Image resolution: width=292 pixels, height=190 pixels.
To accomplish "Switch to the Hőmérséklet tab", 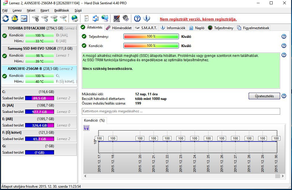I will point(119,28).
